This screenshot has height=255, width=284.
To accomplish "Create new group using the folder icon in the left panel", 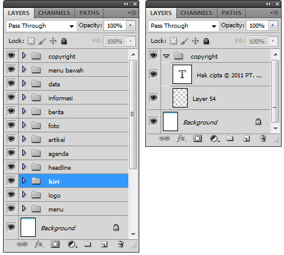I will [x=88, y=244].
